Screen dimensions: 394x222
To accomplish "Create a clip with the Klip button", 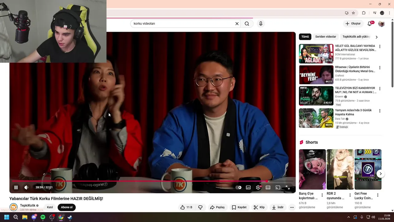I will (259, 207).
